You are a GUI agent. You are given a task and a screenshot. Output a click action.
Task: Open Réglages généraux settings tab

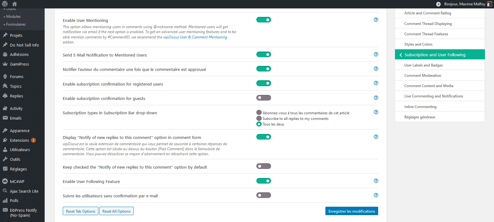(x=440, y=117)
